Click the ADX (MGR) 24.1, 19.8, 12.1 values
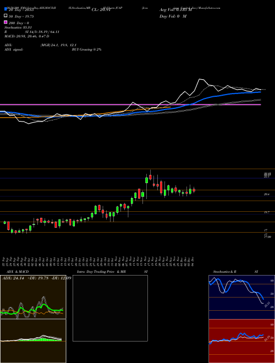This screenshot has height=363, width=275. coord(58,45)
